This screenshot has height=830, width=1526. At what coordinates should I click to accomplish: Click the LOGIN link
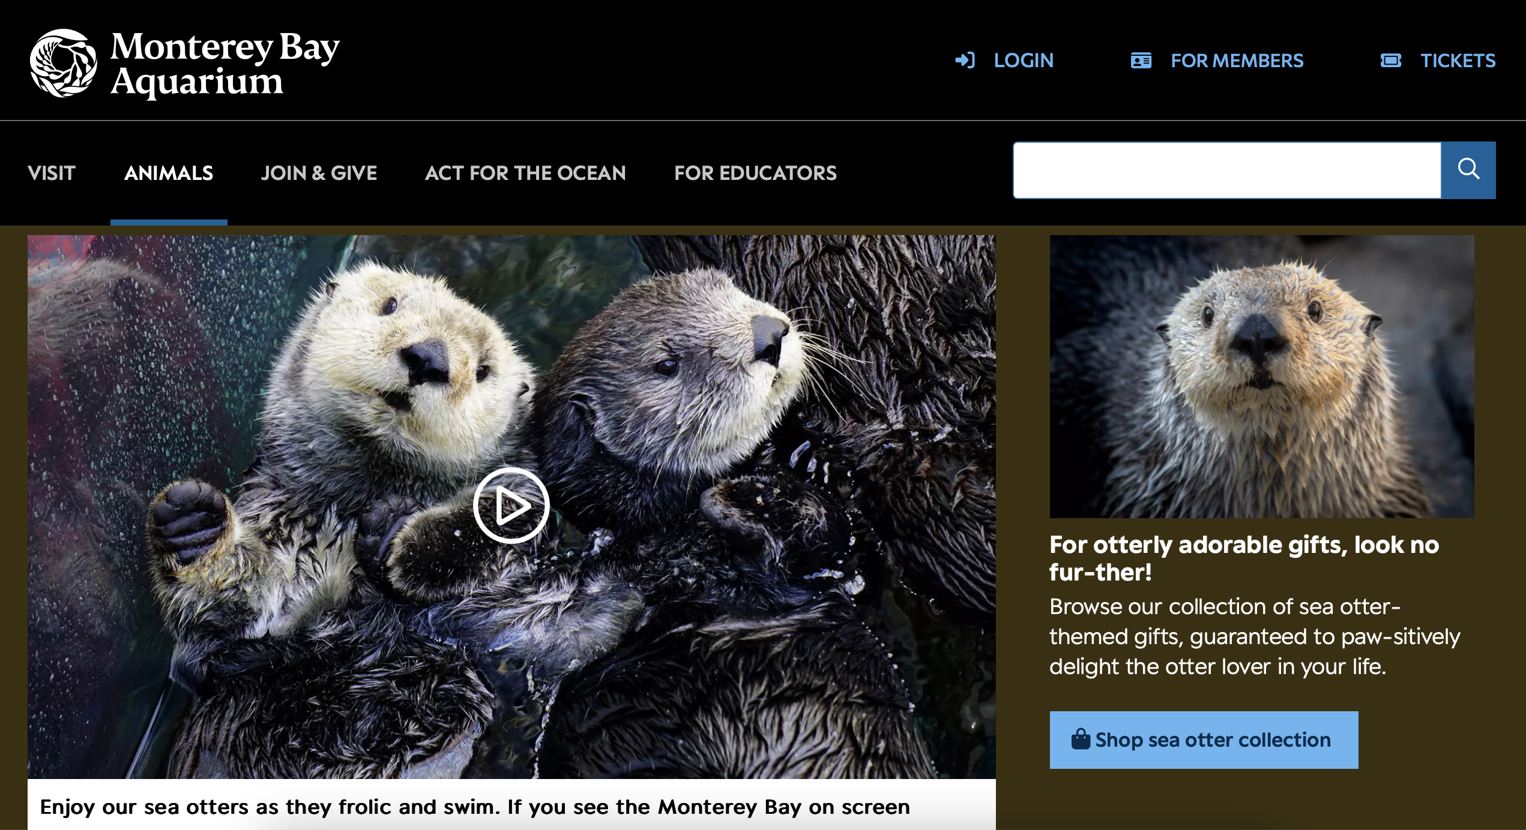(1024, 60)
